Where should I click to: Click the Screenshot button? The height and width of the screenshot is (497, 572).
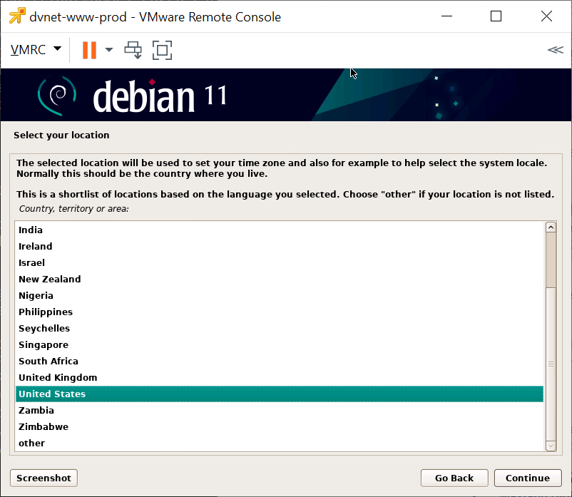pyautogui.click(x=44, y=478)
